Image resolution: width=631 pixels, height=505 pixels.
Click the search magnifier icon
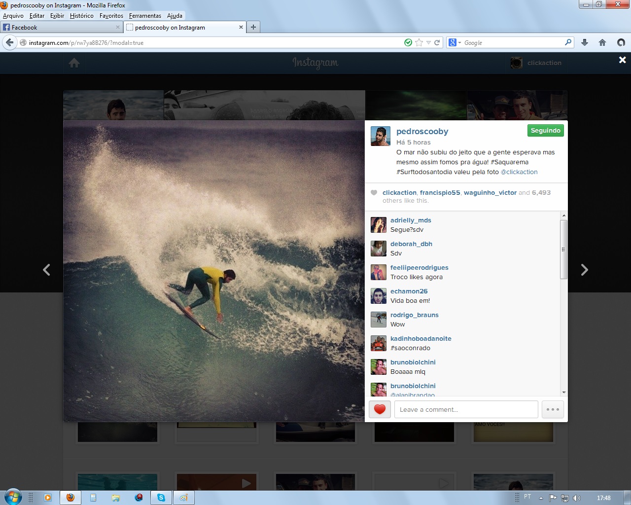click(x=568, y=43)
